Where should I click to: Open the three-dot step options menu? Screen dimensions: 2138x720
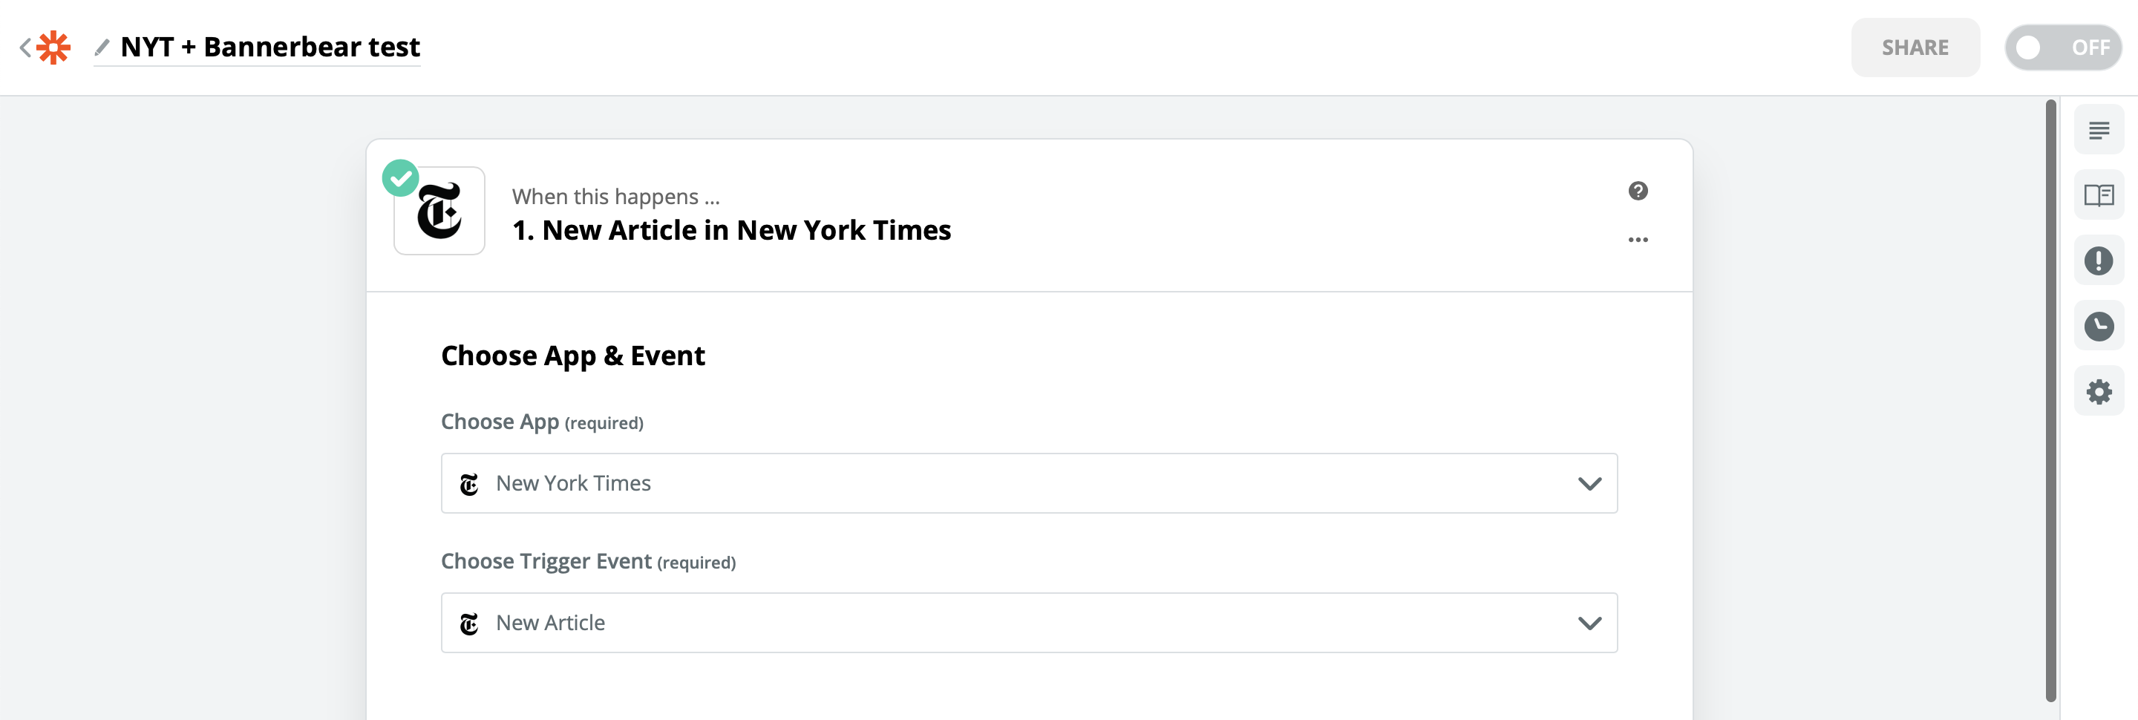click(x=1637, y=240)
